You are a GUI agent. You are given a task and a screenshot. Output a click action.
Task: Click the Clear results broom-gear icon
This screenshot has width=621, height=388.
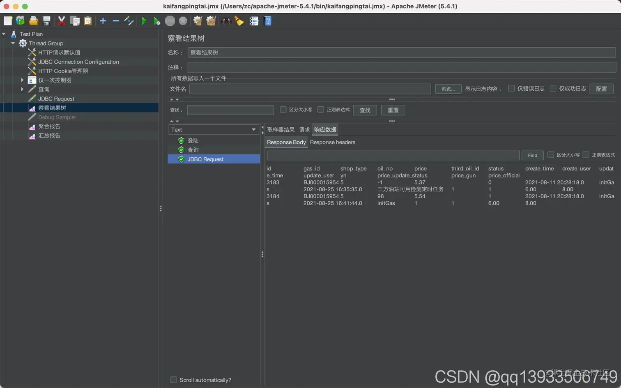click(198, 21)
